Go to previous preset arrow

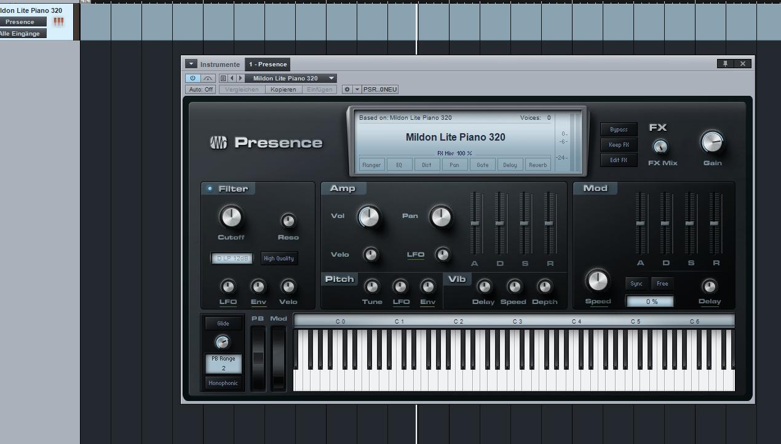click(x=232, y=78)
